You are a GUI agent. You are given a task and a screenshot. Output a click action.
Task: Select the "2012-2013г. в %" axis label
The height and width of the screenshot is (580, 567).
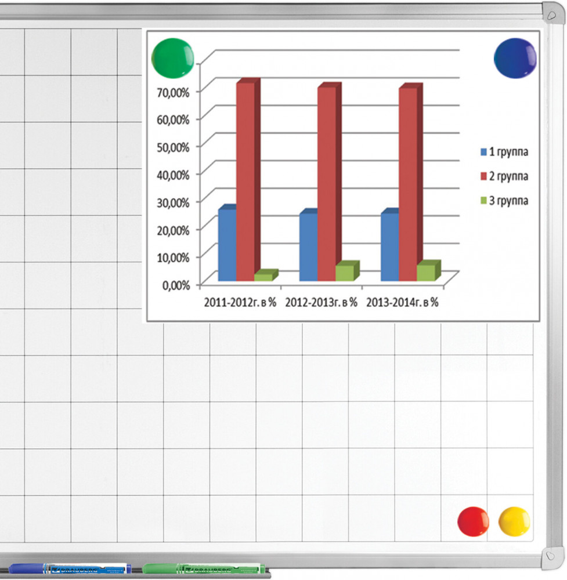tap(321, 302)
